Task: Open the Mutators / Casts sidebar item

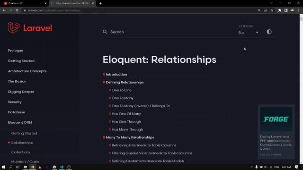Action: point(25,161)
